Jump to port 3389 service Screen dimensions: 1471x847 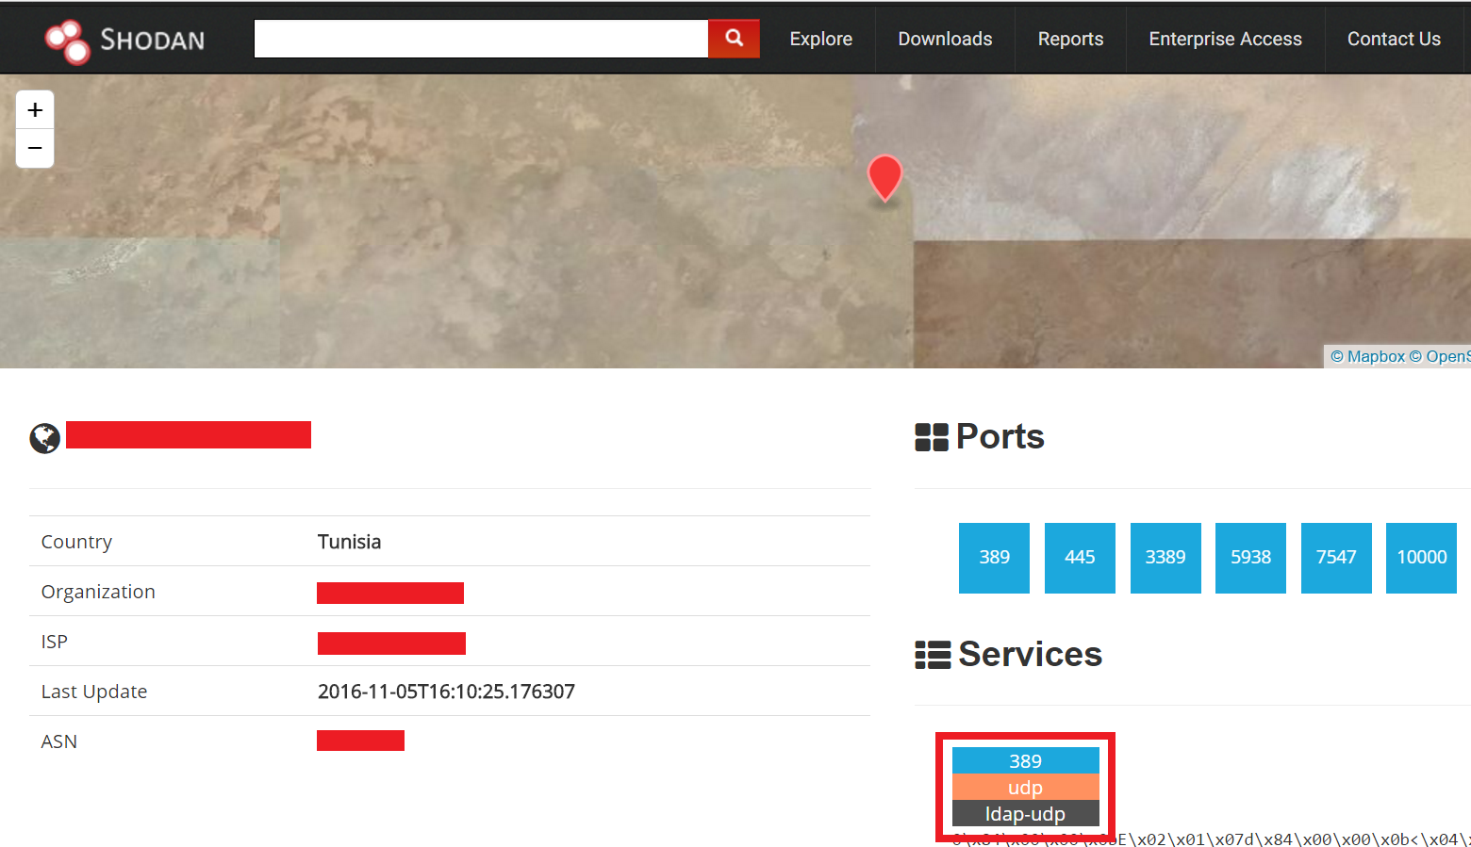click(x=1165, y=558)
